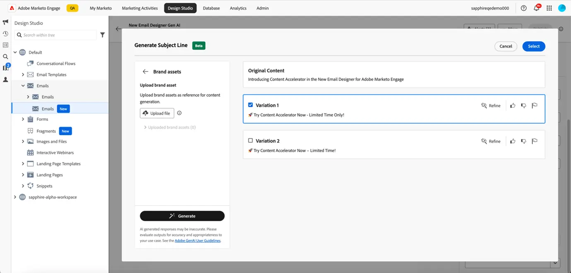Image resolution: width=571 pixels, height=273 pixels.
Task: Open the apps grid switcher icon
Action: coord(549,8)
